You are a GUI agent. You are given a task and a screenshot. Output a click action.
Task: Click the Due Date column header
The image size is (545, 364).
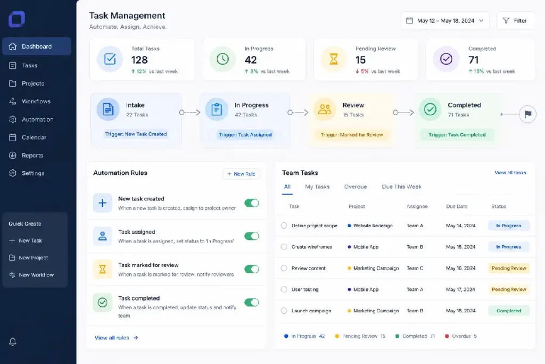pos(456,206)
